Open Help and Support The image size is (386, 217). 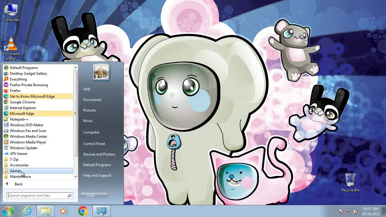pos(97,175)
